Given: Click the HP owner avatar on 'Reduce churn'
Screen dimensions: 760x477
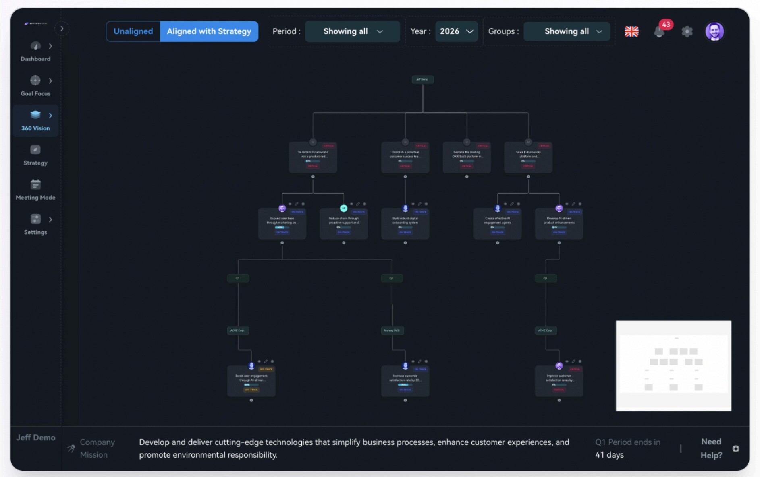Looking at the screenshot, I should click(344, 208).
